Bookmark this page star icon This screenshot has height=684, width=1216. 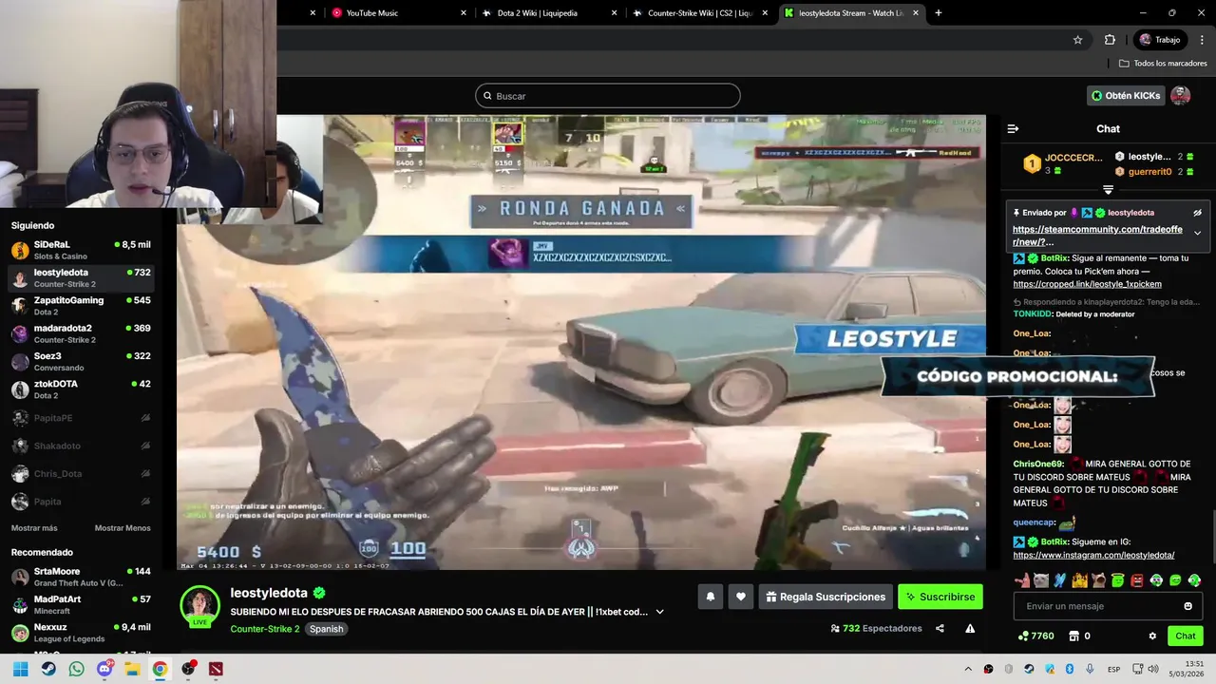tap(1077, 40)
